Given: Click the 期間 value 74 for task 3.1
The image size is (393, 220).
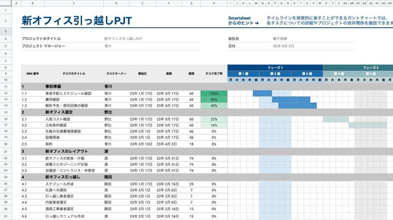Looking at the screenshot, I should (x=191, y=158).
